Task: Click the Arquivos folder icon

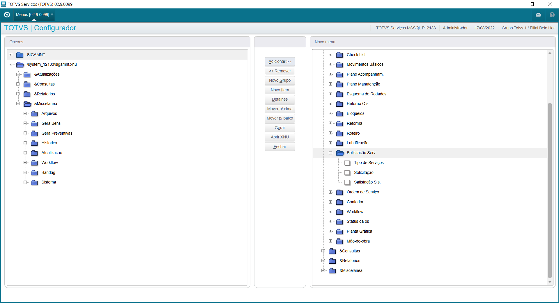Action: (34, 114)
